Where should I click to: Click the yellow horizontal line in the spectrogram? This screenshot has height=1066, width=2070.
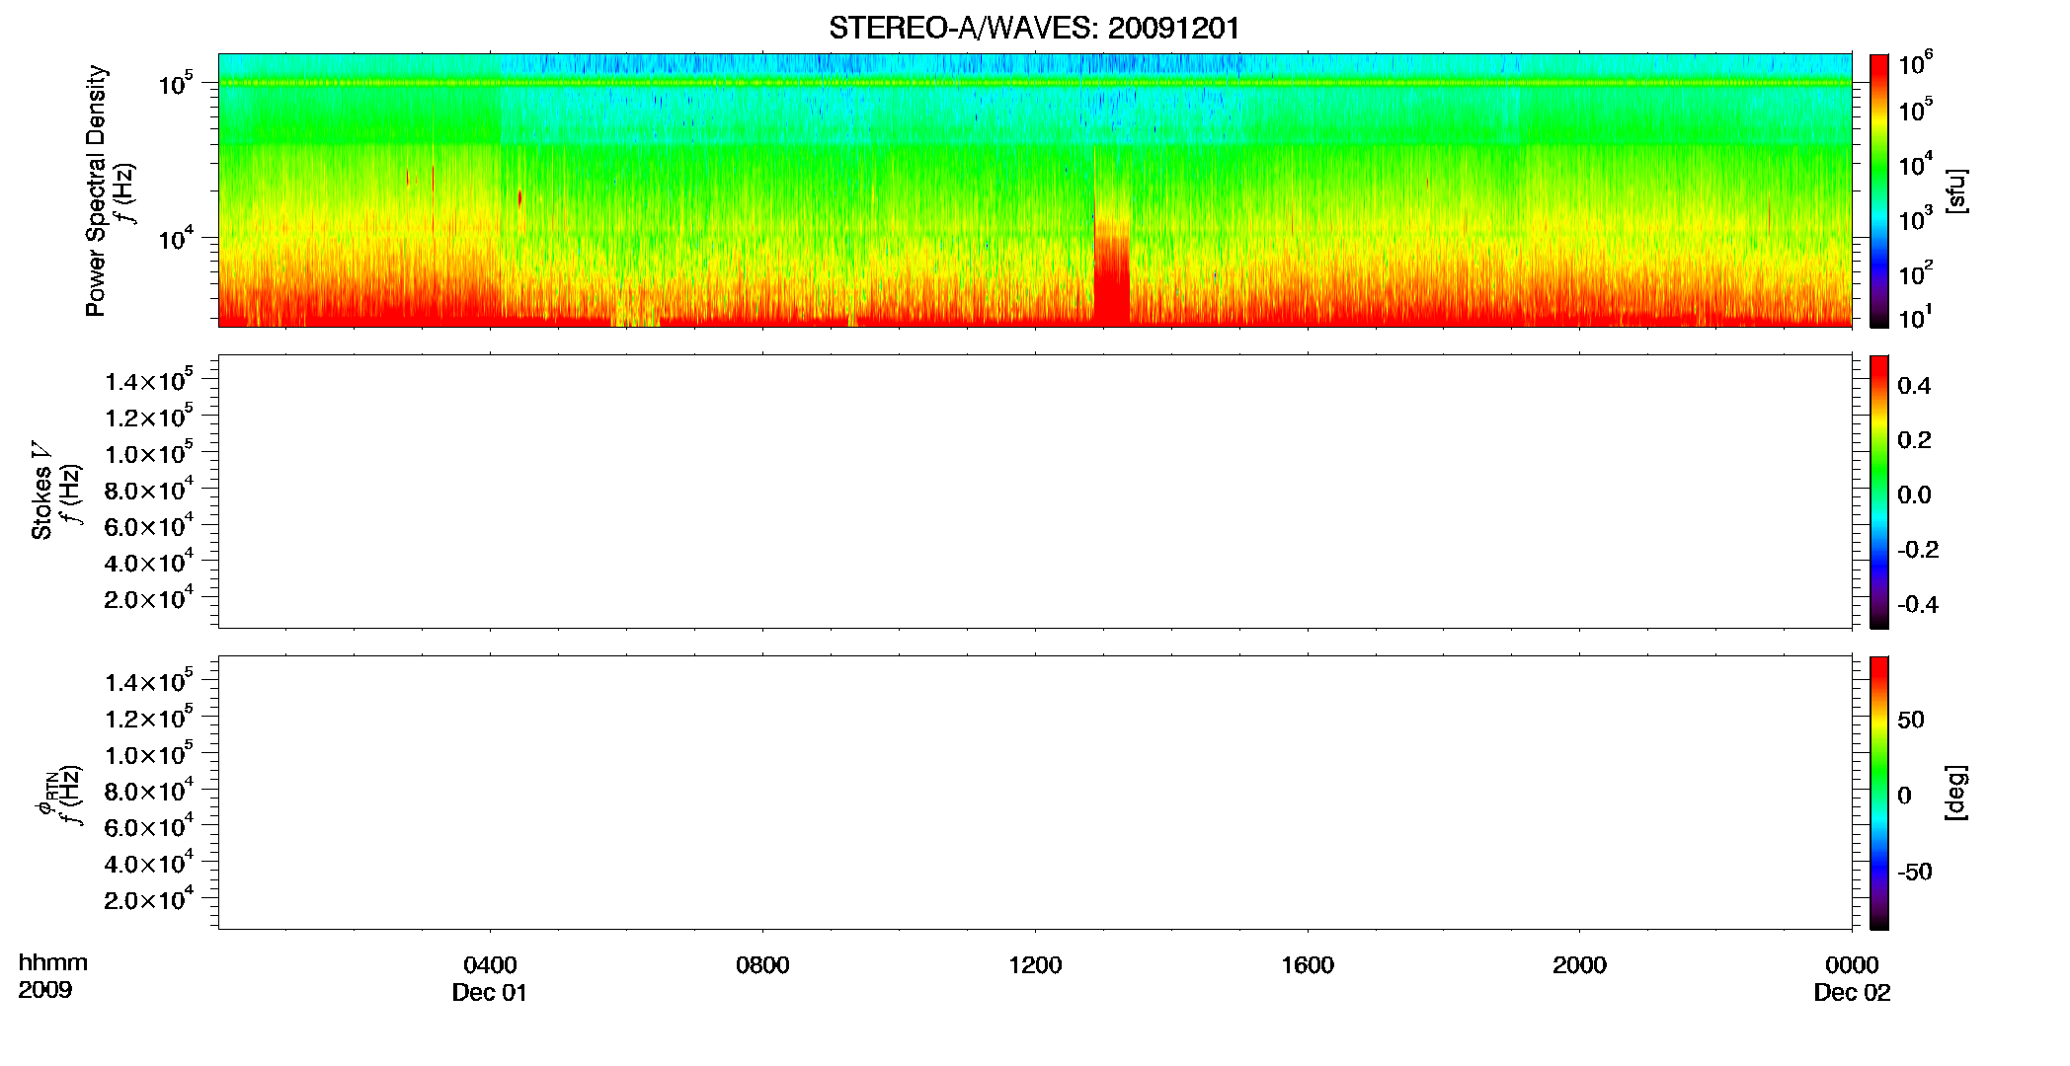[x=1035, y=83]
